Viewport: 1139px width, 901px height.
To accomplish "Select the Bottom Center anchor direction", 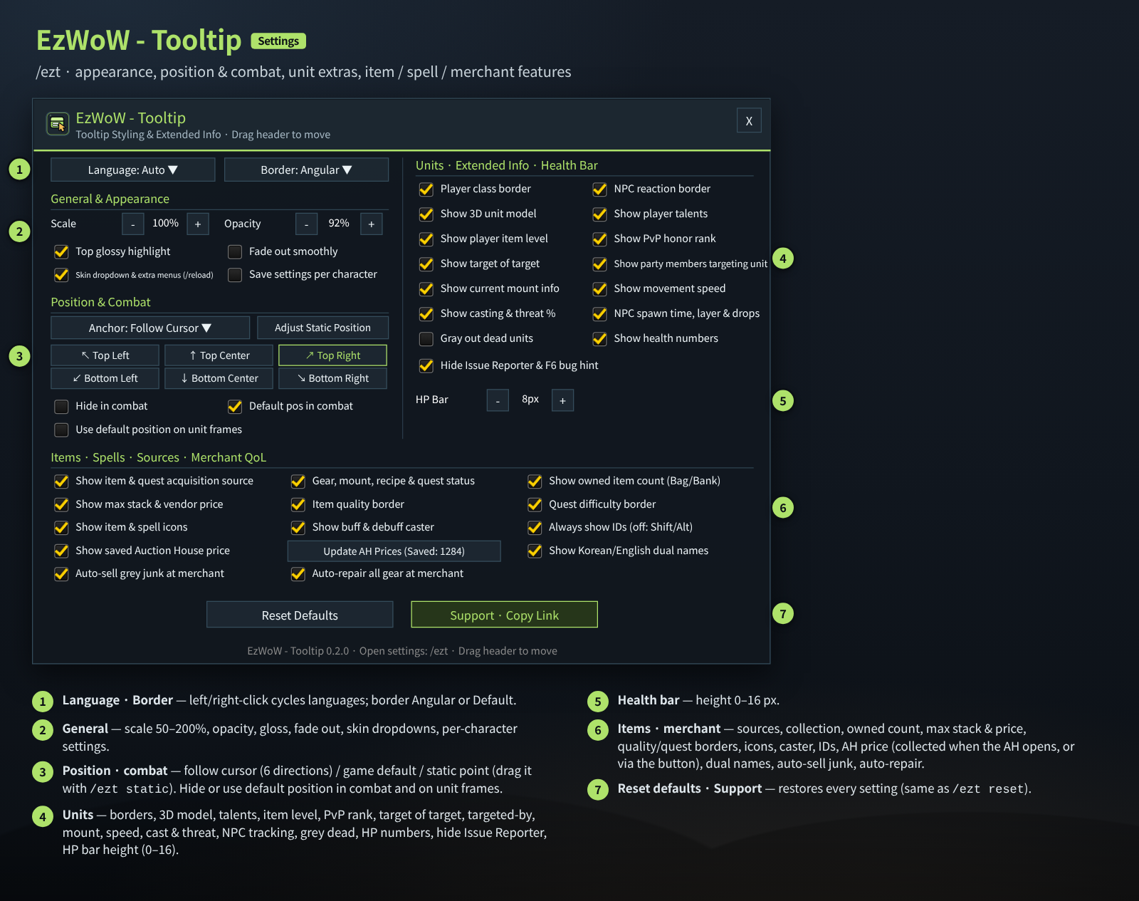I will (x=219, y=378).
